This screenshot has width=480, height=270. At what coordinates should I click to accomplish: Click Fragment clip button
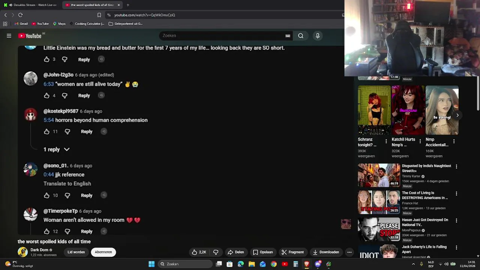[x=292, y=252]
